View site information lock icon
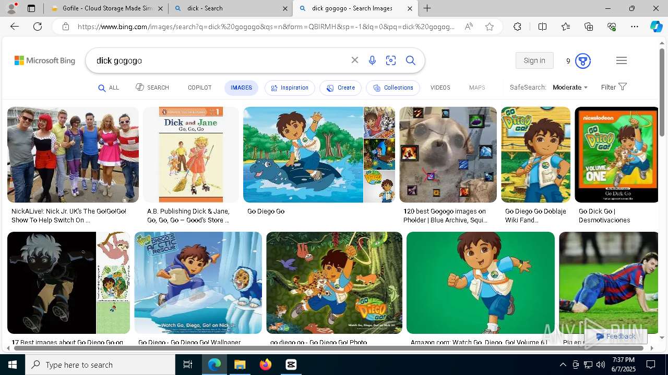 pos(65,27)
